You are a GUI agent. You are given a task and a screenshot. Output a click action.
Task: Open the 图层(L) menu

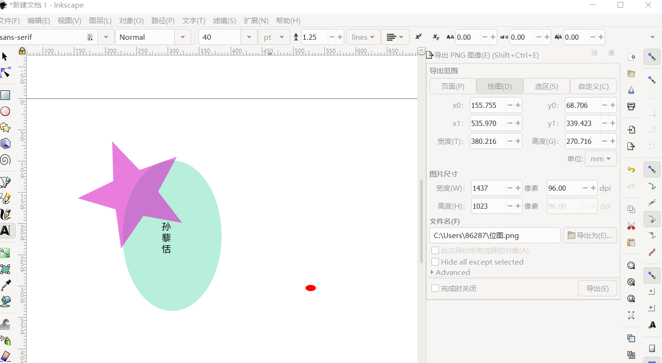tap(100, 21)
